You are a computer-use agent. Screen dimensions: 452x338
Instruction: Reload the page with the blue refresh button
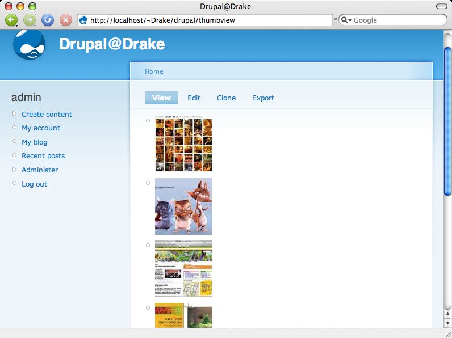point(48,20)
